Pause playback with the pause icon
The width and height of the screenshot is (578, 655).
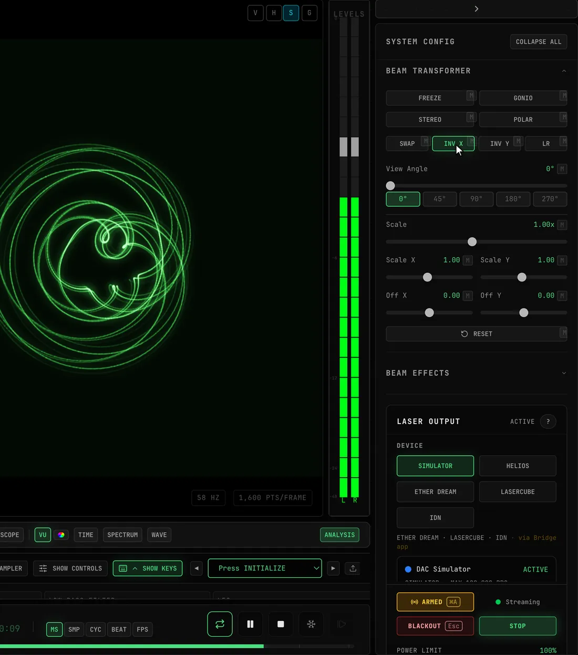click(250, 624)
